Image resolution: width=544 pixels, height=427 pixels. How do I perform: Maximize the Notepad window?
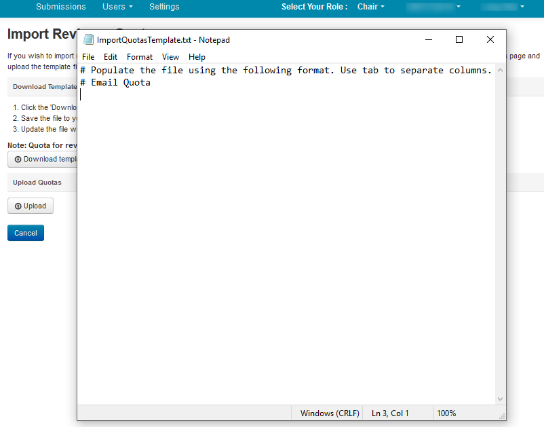pyautogui.click(x=459, y=40)
